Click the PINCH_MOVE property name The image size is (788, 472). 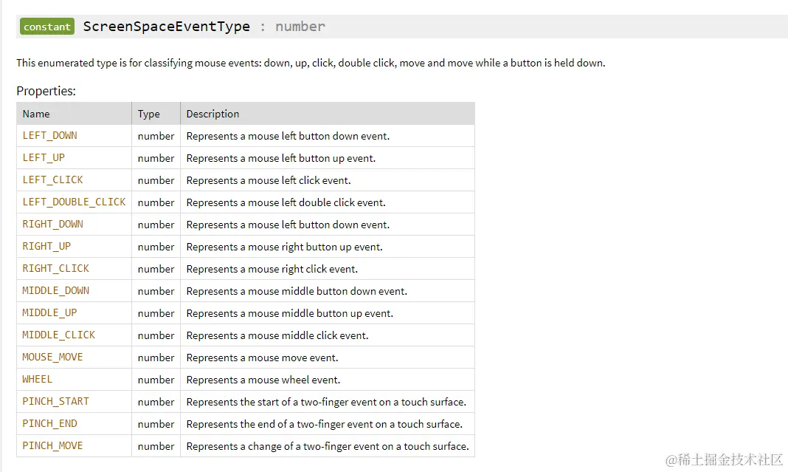52,446
